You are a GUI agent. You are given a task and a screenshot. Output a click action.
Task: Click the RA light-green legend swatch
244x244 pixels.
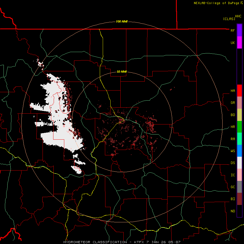point(239,139)
